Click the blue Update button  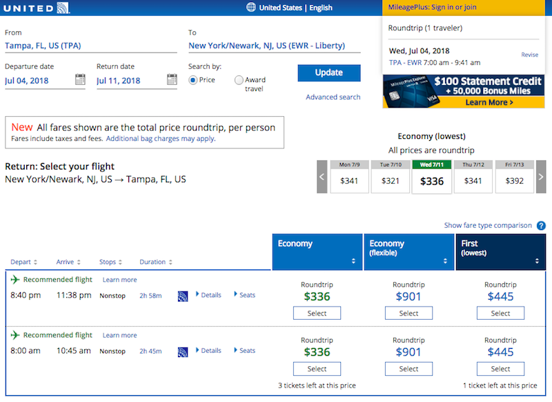coord(329,73)
